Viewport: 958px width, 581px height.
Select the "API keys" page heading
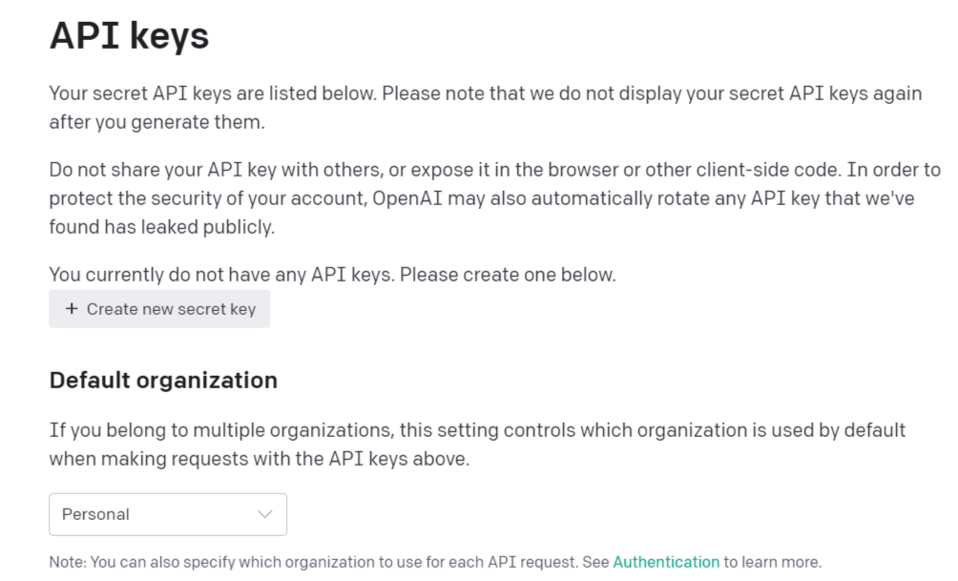coord(130,35)
